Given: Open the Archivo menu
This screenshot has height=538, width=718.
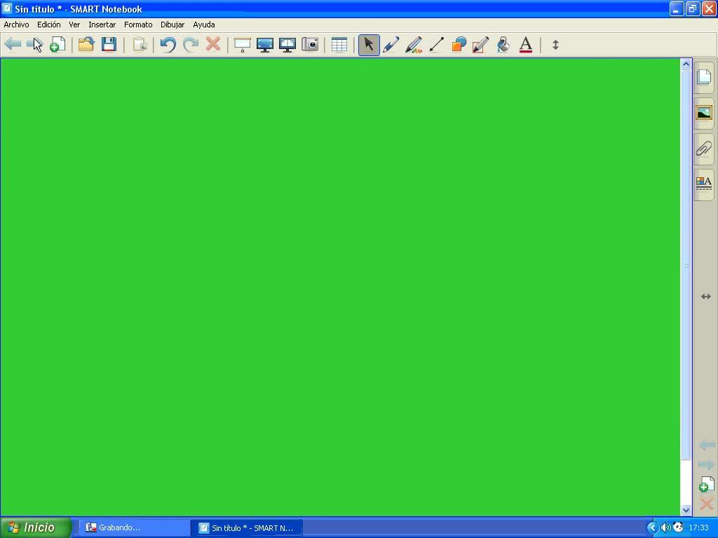Looking at the screenshot, I should (17, 25).
